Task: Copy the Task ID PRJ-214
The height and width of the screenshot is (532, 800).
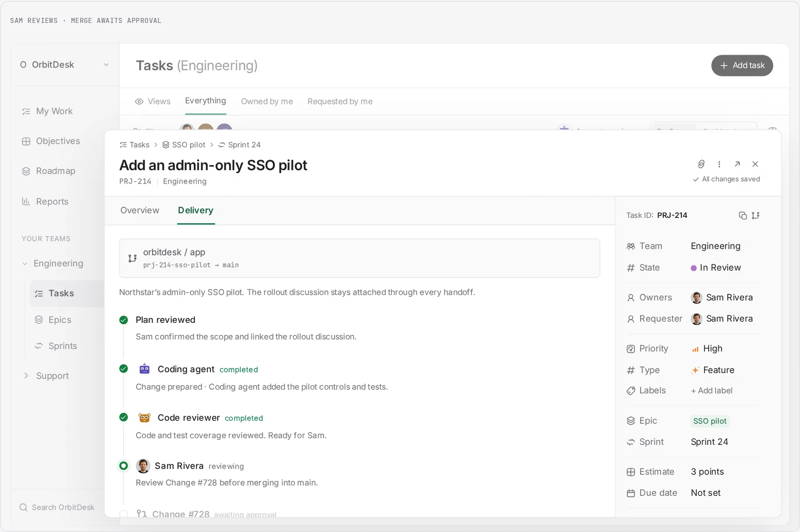Action: click(x=742, y=215)
